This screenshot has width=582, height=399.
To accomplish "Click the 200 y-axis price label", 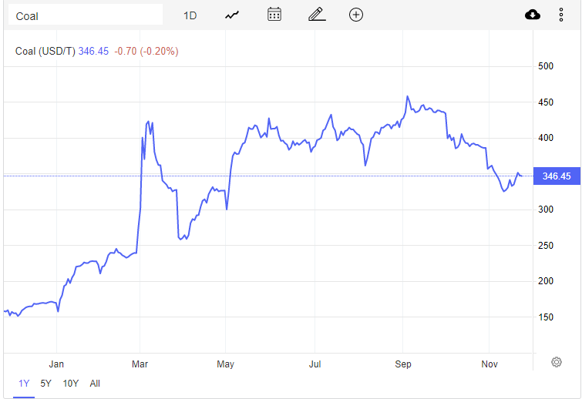I will click(x=546, y=281).
